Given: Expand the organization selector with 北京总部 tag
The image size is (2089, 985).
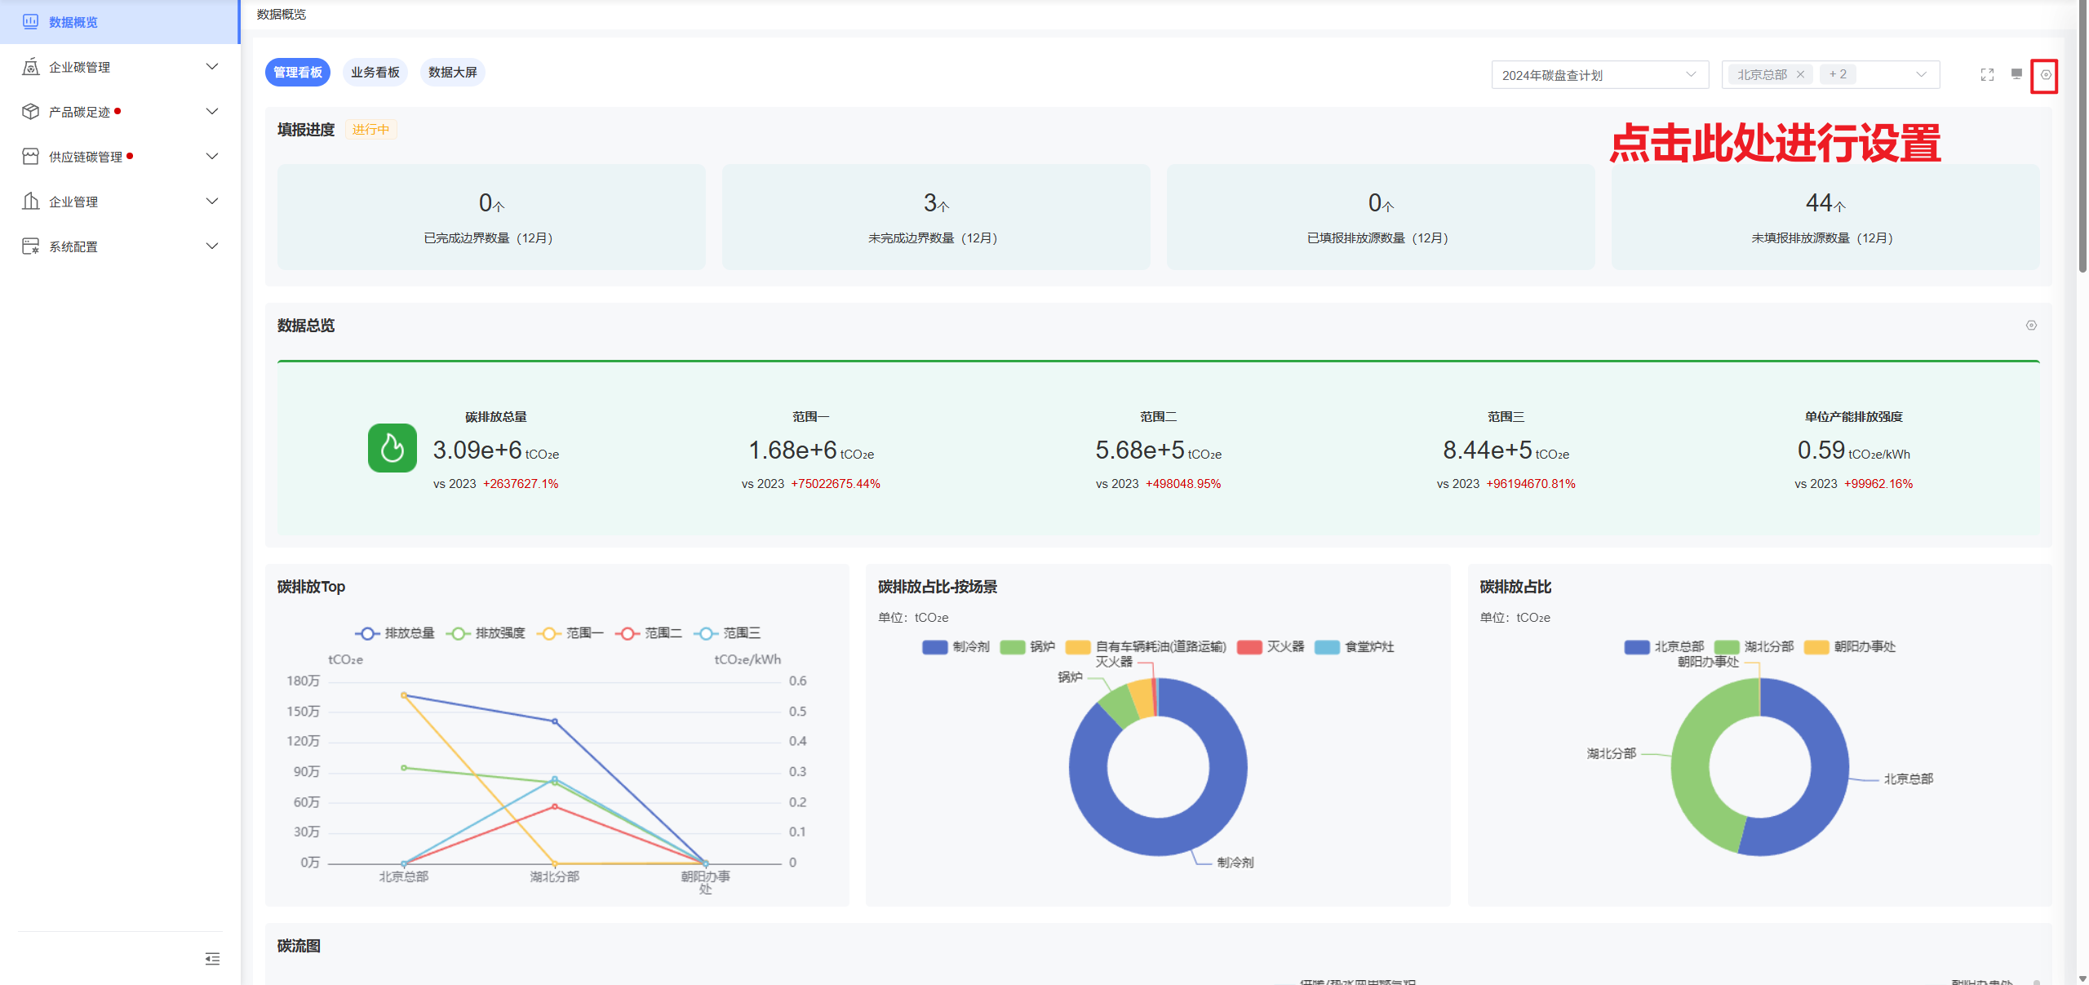Looking at the screenshot, I should pos(1920,75).
